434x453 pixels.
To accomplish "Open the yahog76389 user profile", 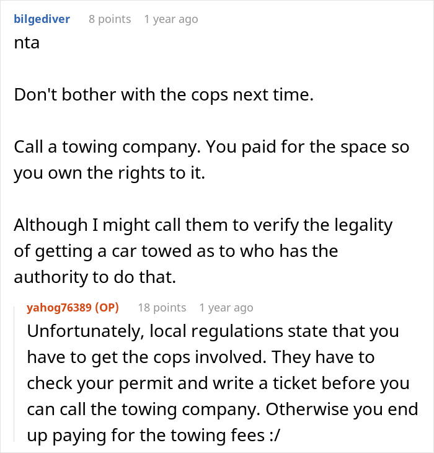I will [60, 307].
